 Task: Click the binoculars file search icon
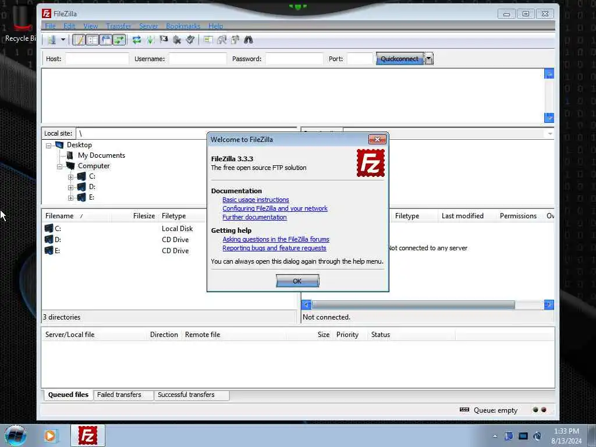point(248,40)
